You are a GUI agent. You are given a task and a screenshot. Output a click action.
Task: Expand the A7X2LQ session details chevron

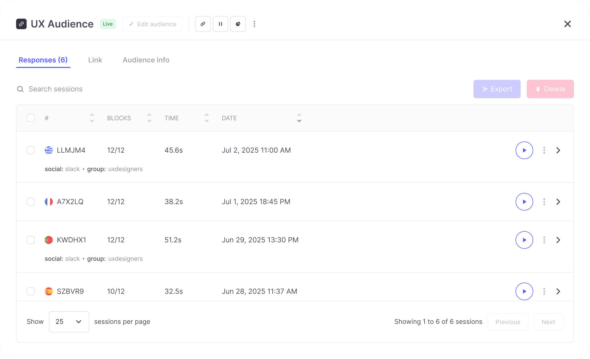click(558, 202)
